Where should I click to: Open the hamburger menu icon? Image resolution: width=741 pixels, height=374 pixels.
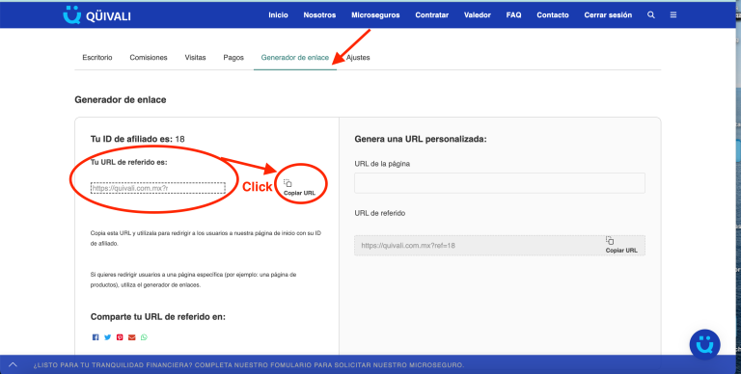[673, 15]
